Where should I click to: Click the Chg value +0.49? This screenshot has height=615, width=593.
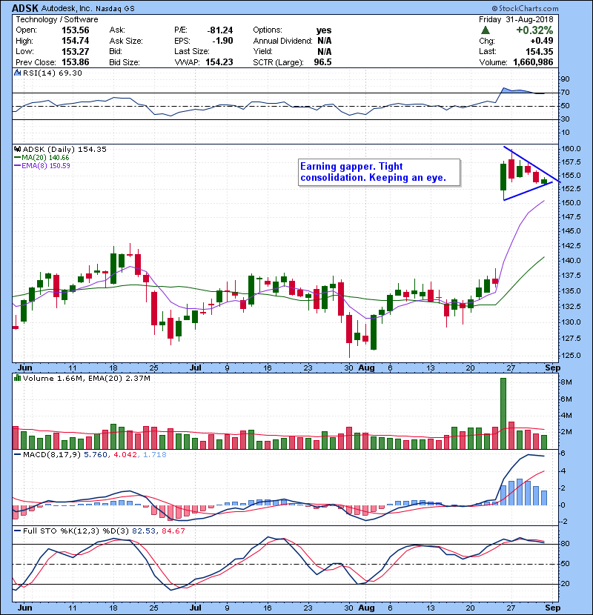[x=542, y=41]
